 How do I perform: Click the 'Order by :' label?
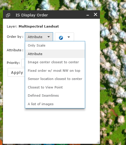click(15, 37)
